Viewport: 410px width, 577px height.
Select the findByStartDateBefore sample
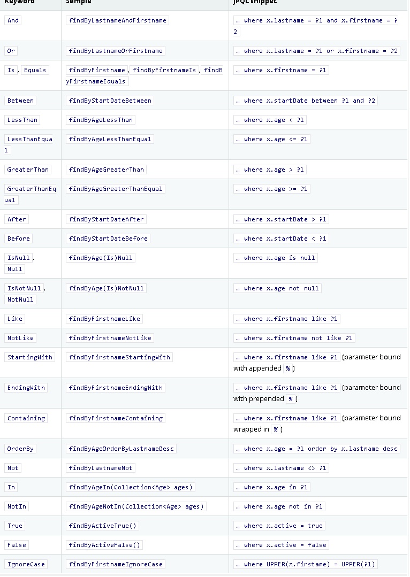click(108, 239)
